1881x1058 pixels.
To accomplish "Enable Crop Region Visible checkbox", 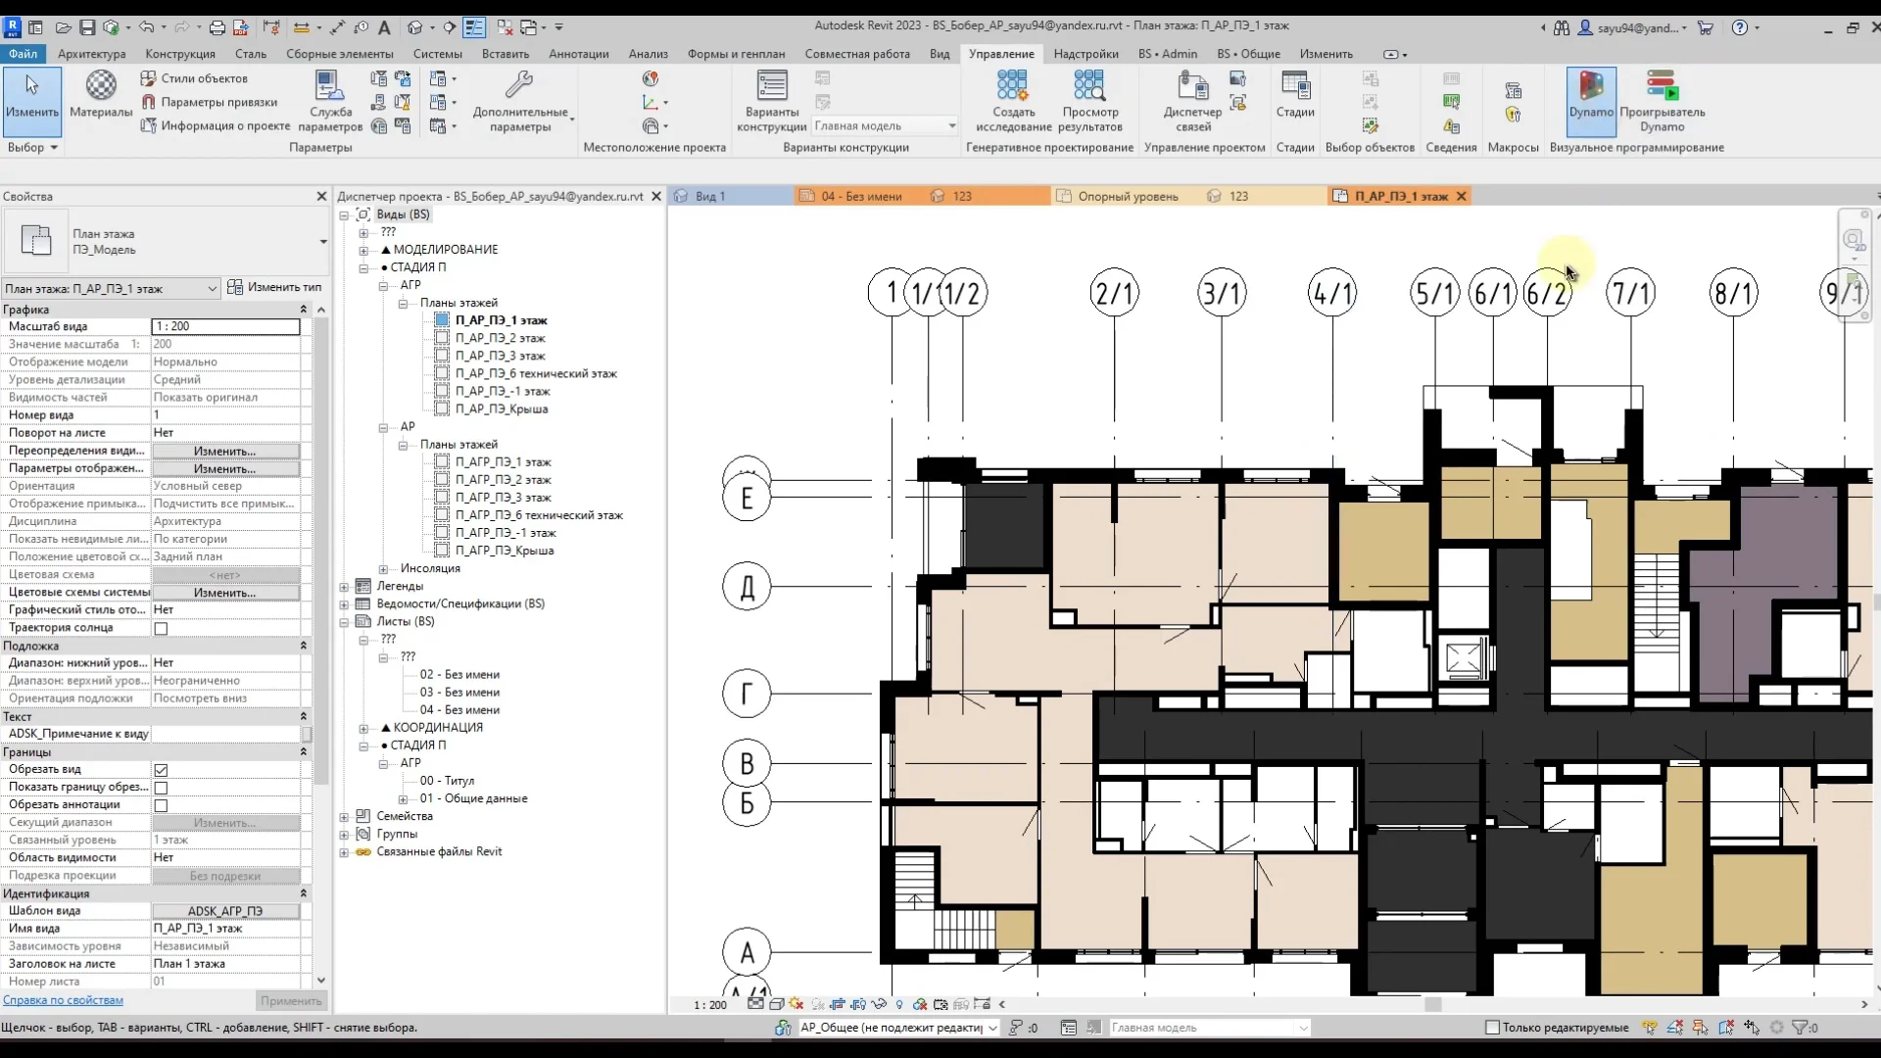I will tap(161, 788).
